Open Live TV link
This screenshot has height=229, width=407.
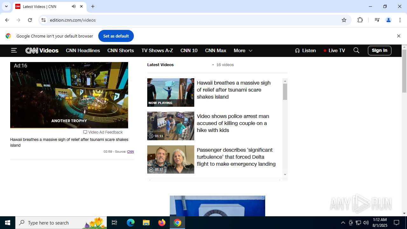click(x=334, y=51)
